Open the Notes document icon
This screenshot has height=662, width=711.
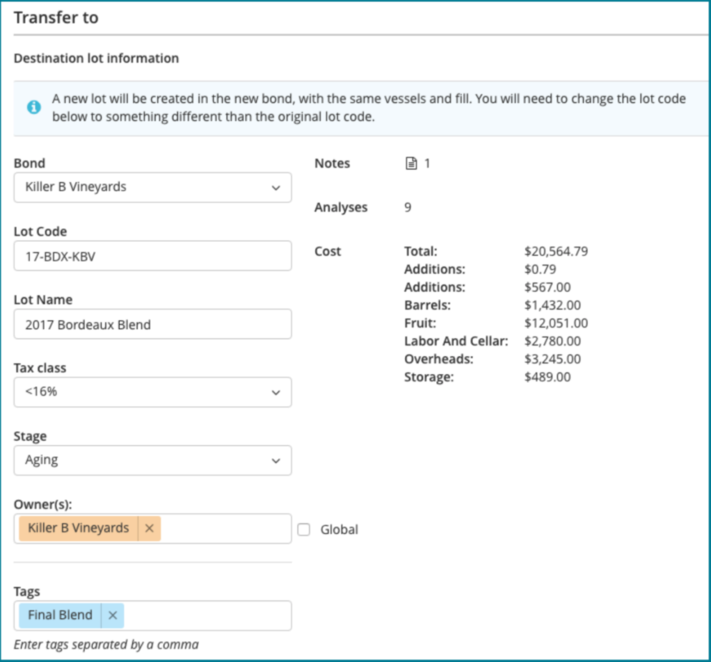click(412, 164)
